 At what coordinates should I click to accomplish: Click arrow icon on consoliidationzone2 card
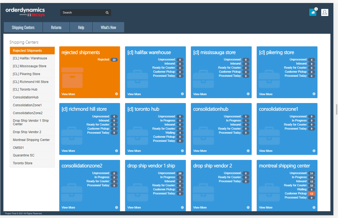tap(116, 207)
